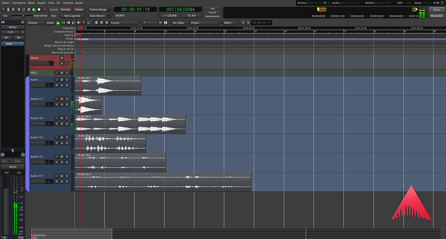The height and width of the screenshot is (239, 446).
Task: Record-arm the Audio-11.1 track
Action: click(56, 99)
